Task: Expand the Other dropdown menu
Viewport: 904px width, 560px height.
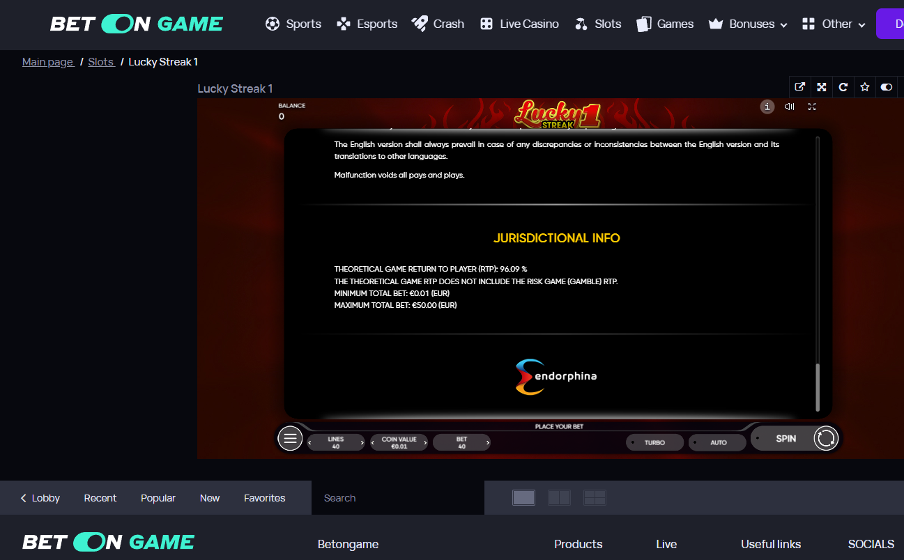Action: pos(834,24)
